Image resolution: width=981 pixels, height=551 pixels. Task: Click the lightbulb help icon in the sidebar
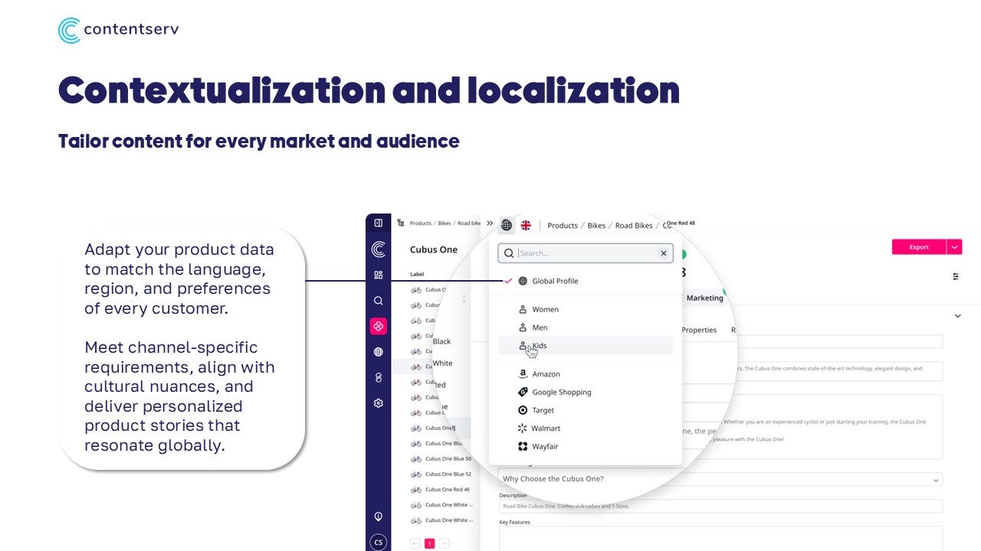click(x=378, y=517)
